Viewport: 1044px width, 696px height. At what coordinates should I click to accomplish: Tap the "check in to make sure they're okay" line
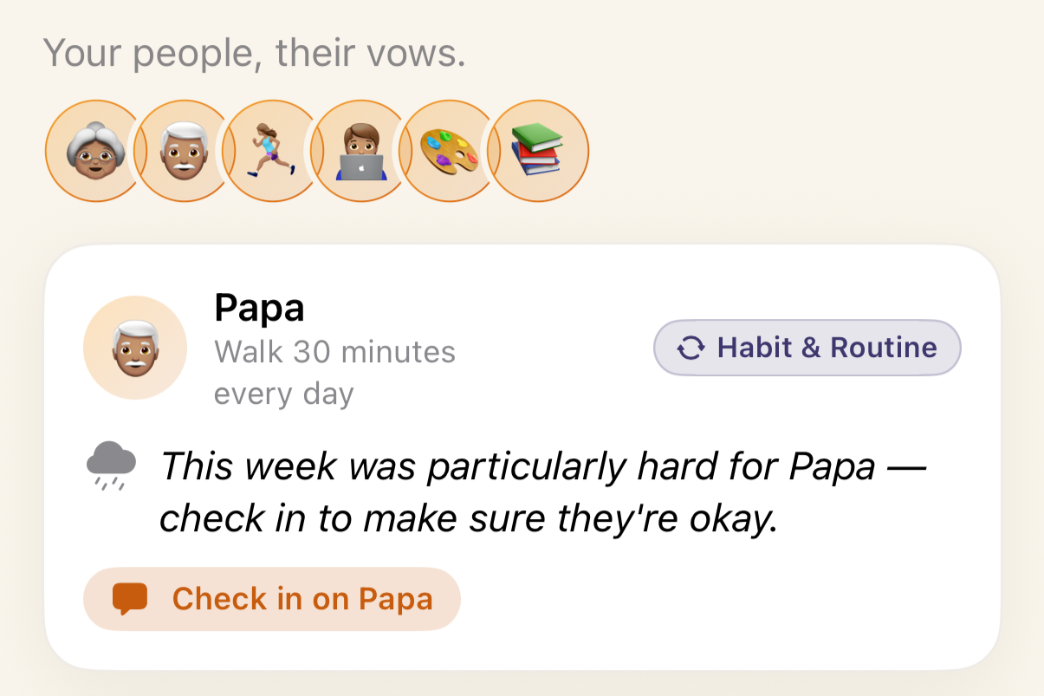click(468, 519)
